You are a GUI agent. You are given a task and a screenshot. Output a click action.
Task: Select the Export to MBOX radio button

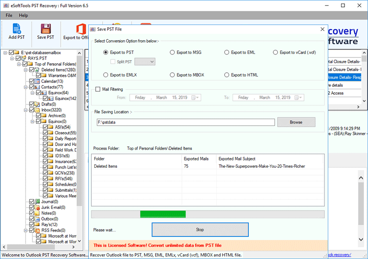172,75
